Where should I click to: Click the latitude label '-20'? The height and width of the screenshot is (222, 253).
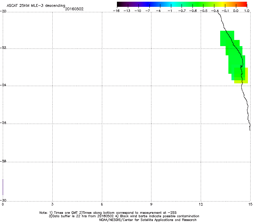(x=3, y=11)
